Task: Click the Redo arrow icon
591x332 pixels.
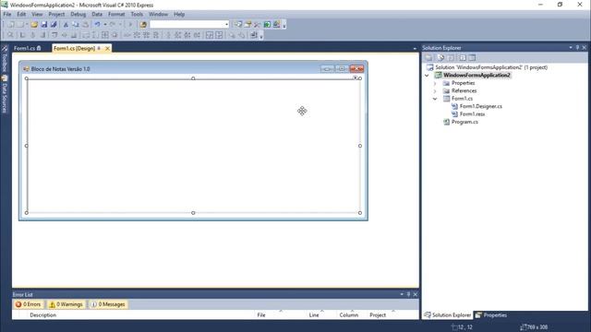Action: pos(113,25)
